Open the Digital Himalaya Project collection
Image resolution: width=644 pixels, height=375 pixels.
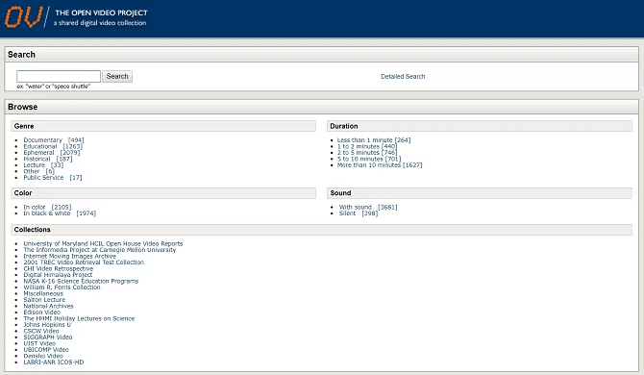(x=58, y=275)
